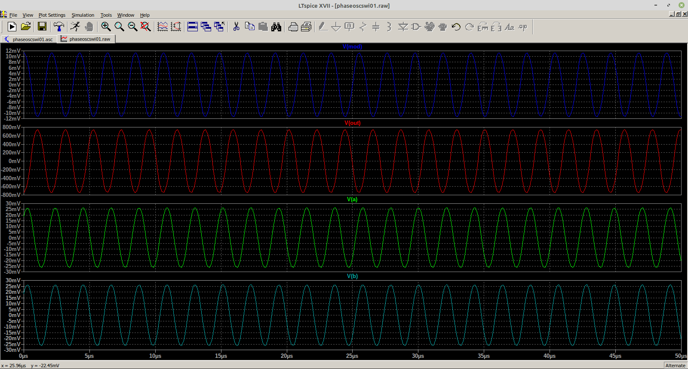Screen dimensions: 688x369
Task: Switch to phaseoscswi01.asc tab
Action: (29, 39)
